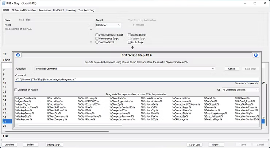
Task: Click the splitter handle below the checkboxes
Action: coord(132,48)
